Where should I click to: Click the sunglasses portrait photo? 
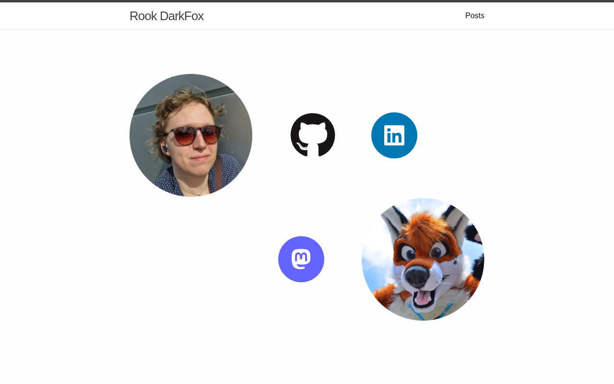[x=191, y=135]
